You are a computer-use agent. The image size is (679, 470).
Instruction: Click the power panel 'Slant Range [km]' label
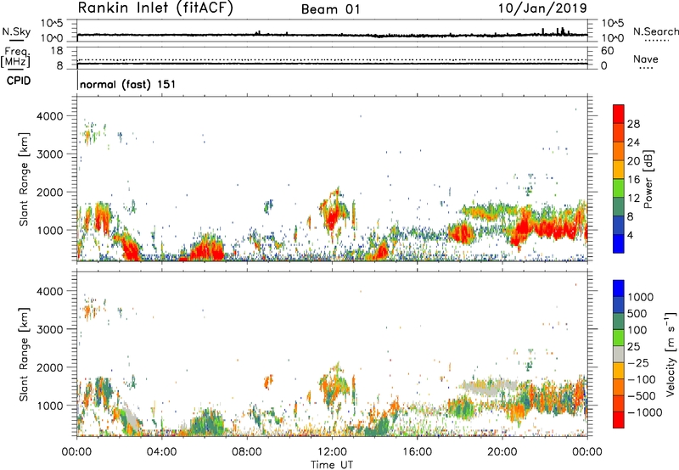(x=24, y=179)
